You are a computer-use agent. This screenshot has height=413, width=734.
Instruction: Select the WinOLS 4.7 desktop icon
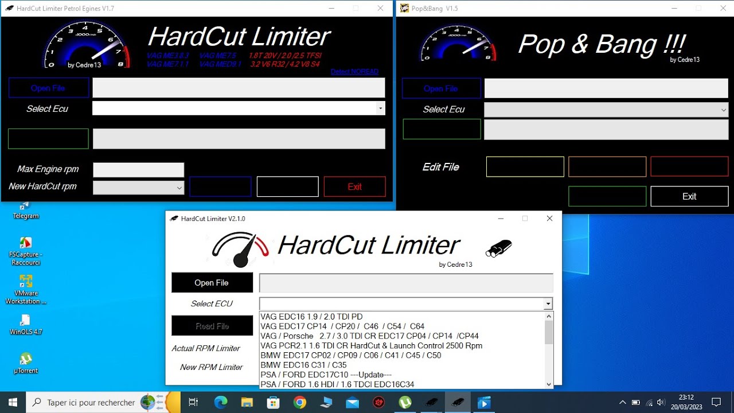(25, 324)
